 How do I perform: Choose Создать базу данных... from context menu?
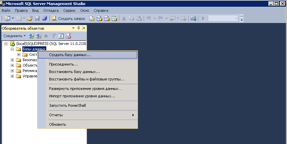pos(88,55)
